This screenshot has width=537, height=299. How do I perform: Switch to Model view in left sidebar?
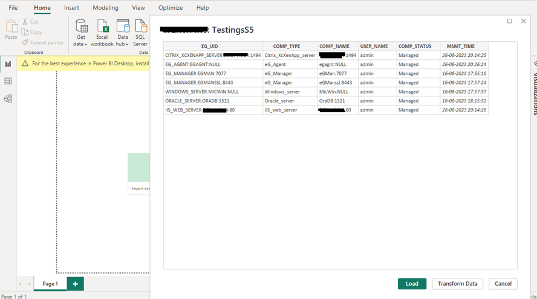point(8,99)
